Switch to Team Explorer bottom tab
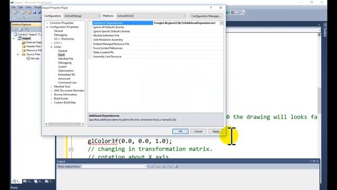This screenshot has height=190, width=337. (x=49, y=182)
